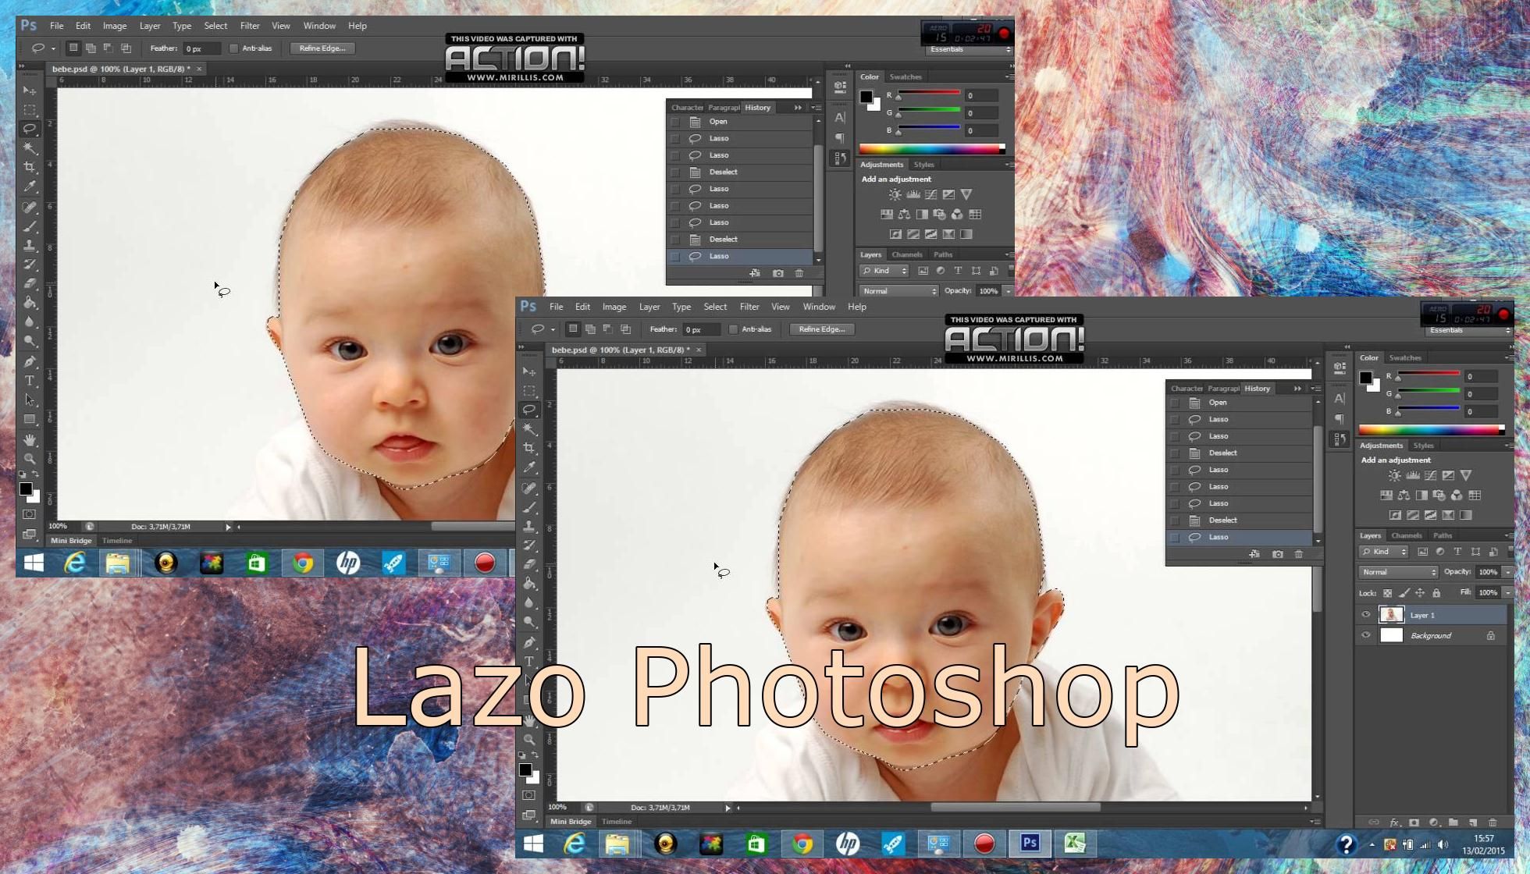Screen dimensions: 1530x874
Task: Open Chrome from the back window taskbar
Action: tap(303, 563)
